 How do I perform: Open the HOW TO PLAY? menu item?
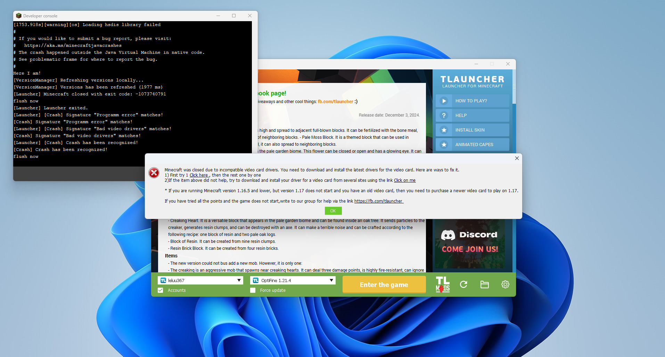[473, 101]
